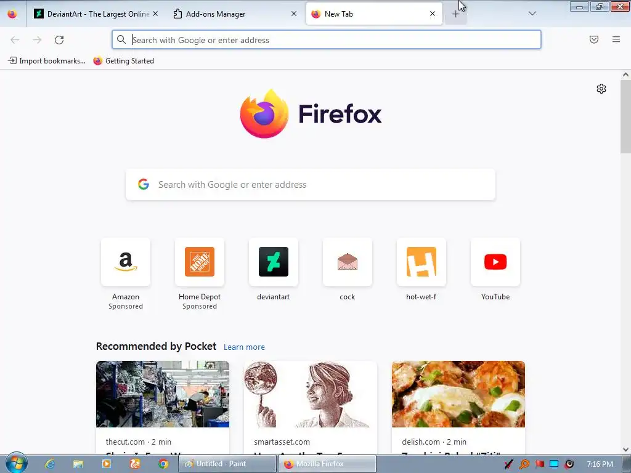Close the DeviantArt tab

(x=155, y=14)
